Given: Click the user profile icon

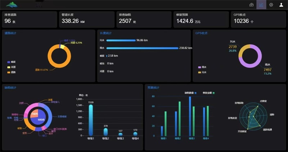Looking at the screenshot, I should click(x=281, y=5).
